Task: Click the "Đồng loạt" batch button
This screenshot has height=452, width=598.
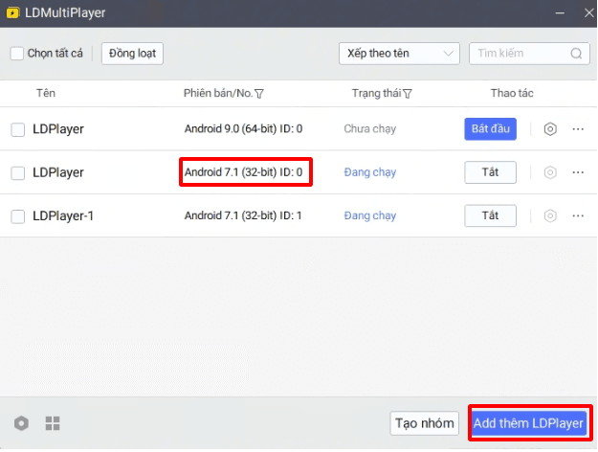Action: click(x=132, y=54)
